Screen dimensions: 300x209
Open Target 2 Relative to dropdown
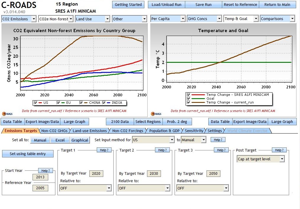coord(144,188)
